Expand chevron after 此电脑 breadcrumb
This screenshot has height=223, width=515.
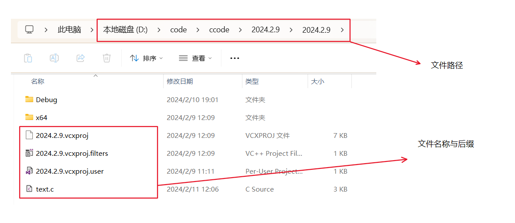click(x=92, y=30)
